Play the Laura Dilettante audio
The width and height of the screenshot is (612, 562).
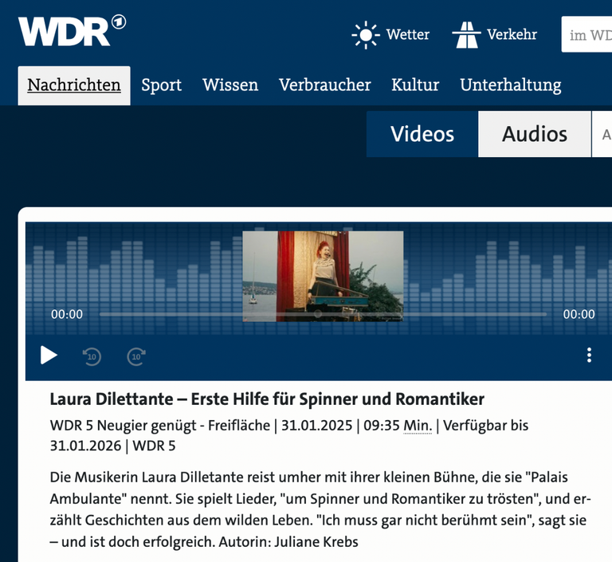click(x=49, y=356)
